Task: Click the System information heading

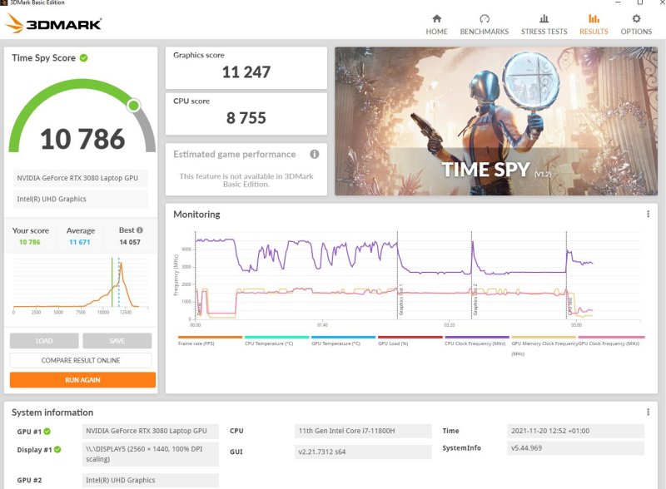Action: coord(52,412)
